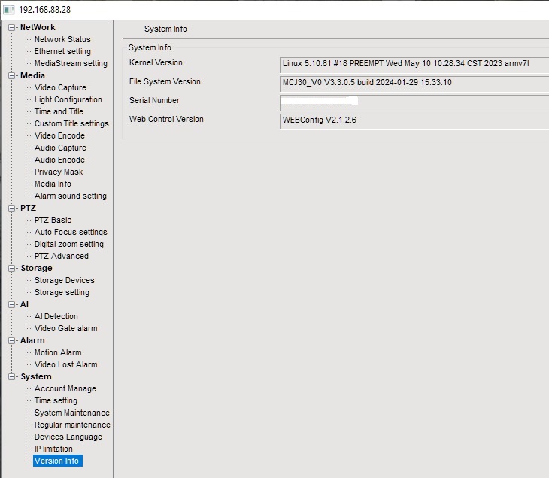Click the Serial Number field
549x478 pixels.
pos(414,101)
